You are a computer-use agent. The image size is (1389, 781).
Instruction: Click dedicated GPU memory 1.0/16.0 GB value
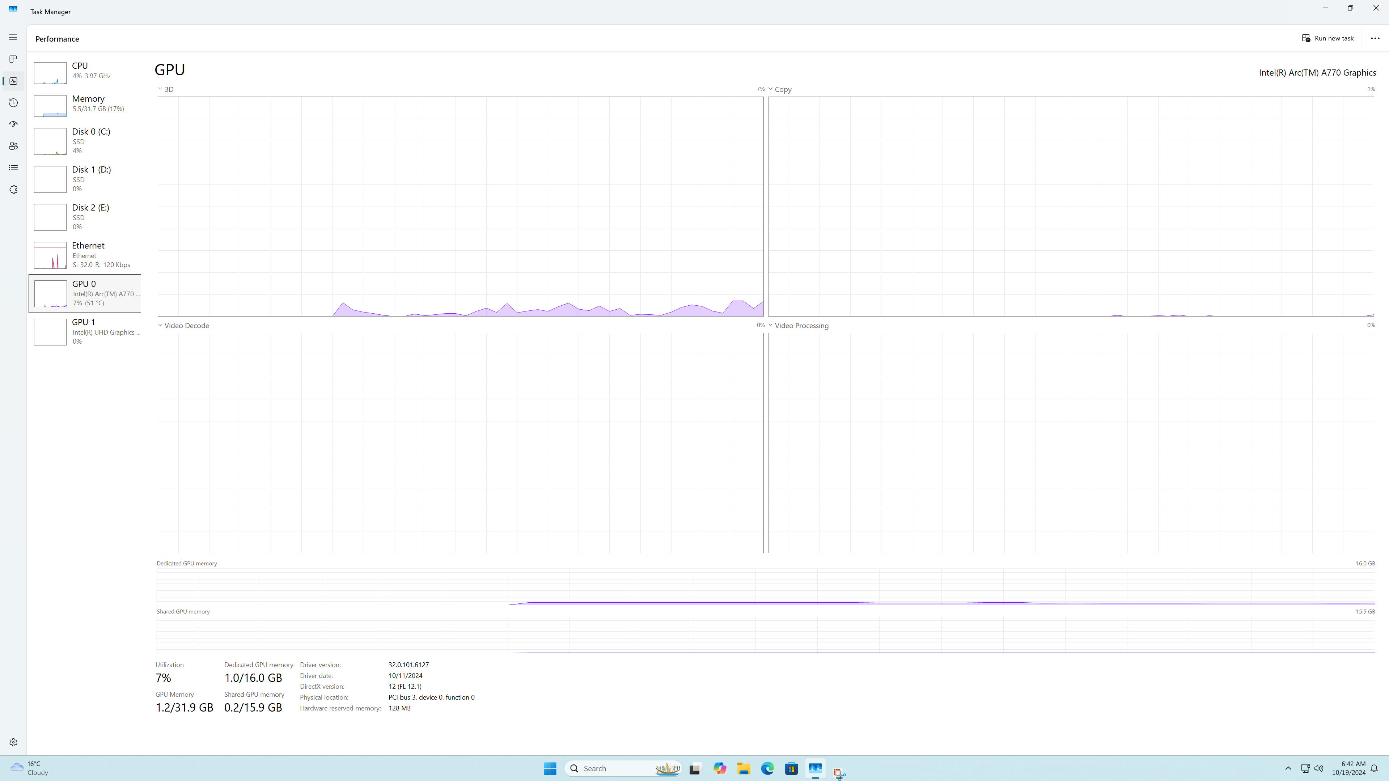tap(253, 678)
